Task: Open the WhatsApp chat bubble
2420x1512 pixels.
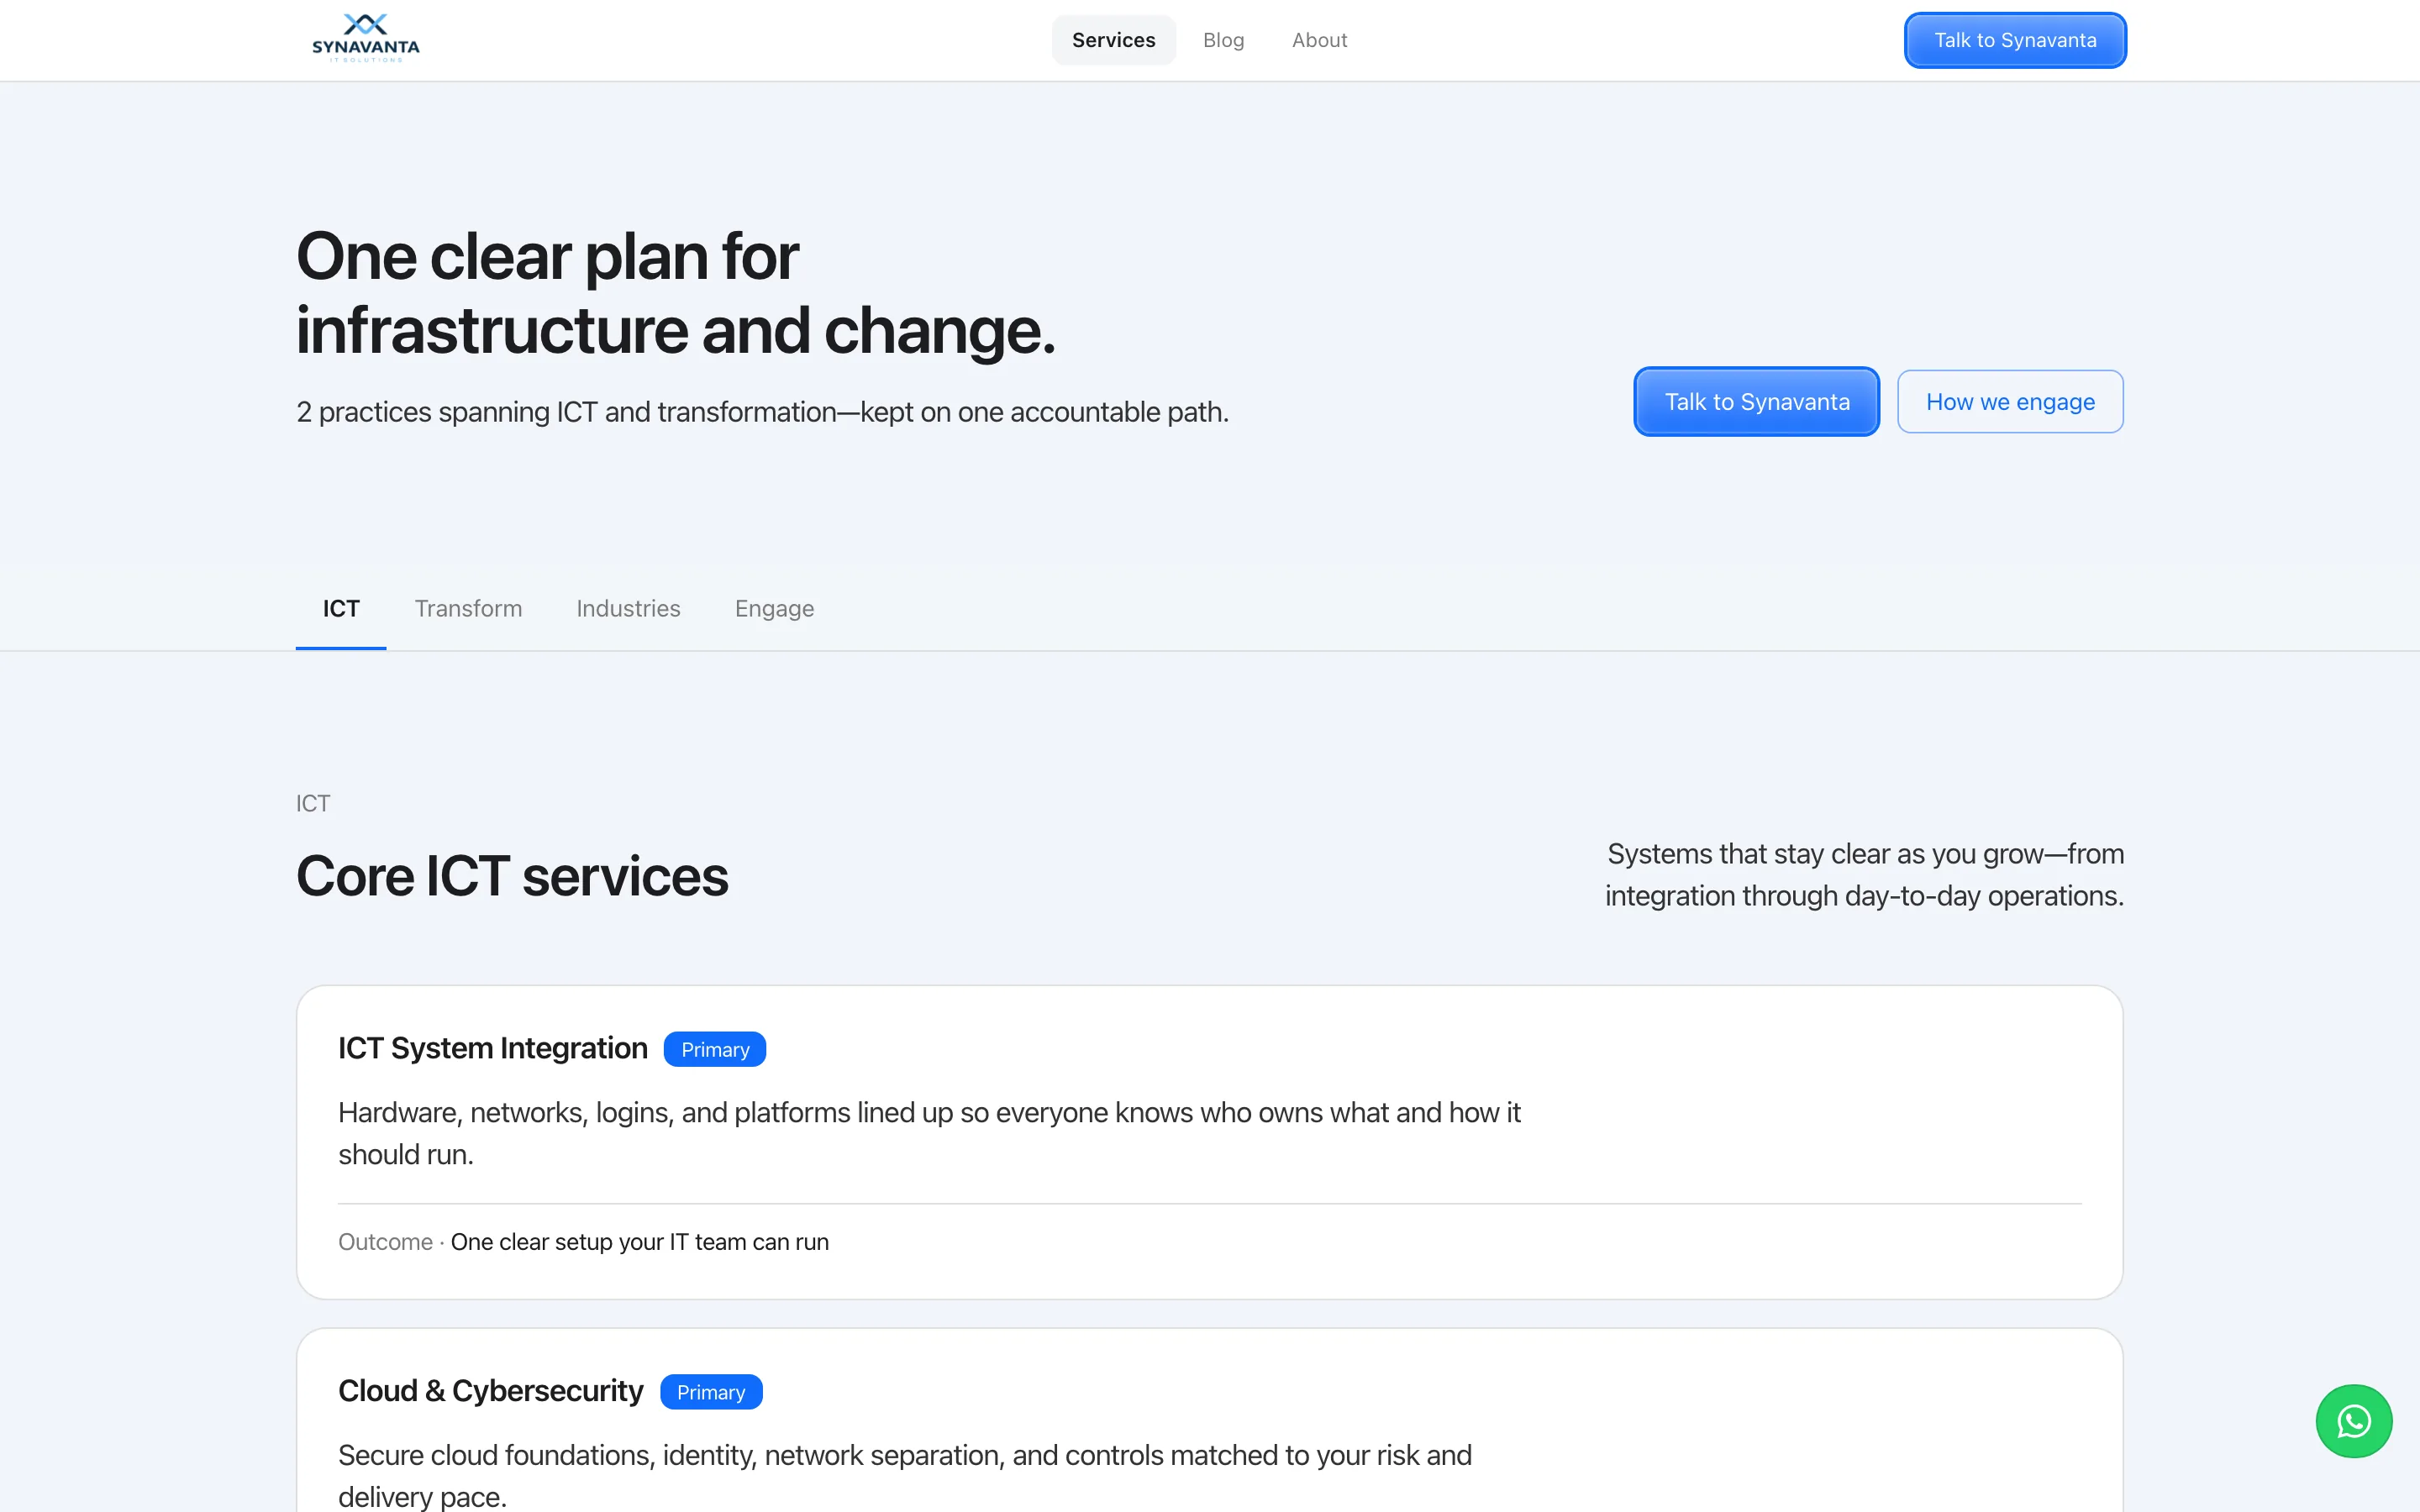Action: tap(2353, 1421)
